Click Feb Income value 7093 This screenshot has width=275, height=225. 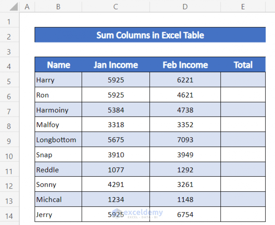tap(185, 140)
